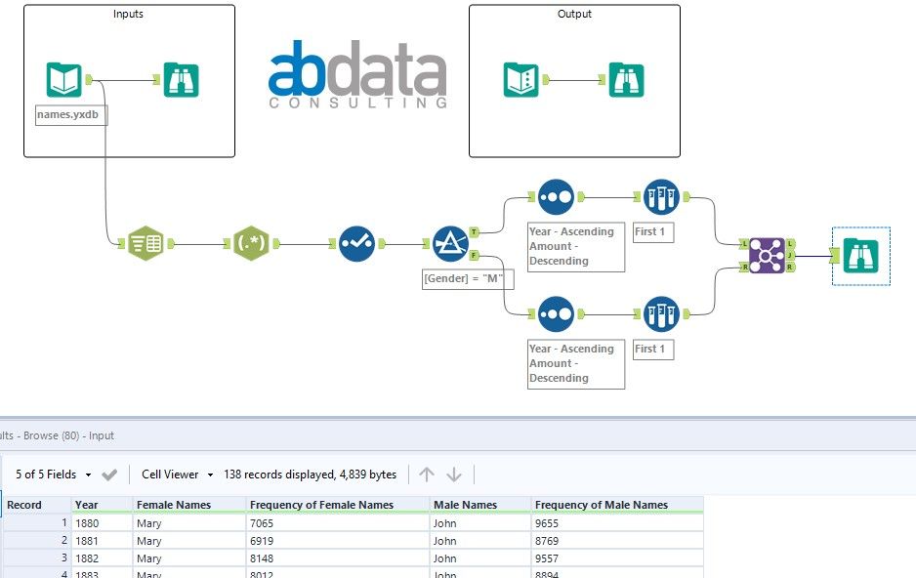The width and height of the screenshot is (916, 578).
Task: Click the 1881 year cell
Action: point(102,541)
